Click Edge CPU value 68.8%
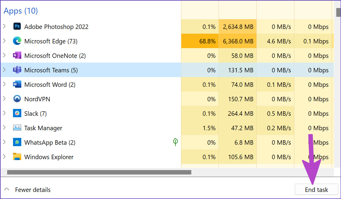The height and width of the screenshot is (199, 341). pyautogui.click(x=207, y=41)
